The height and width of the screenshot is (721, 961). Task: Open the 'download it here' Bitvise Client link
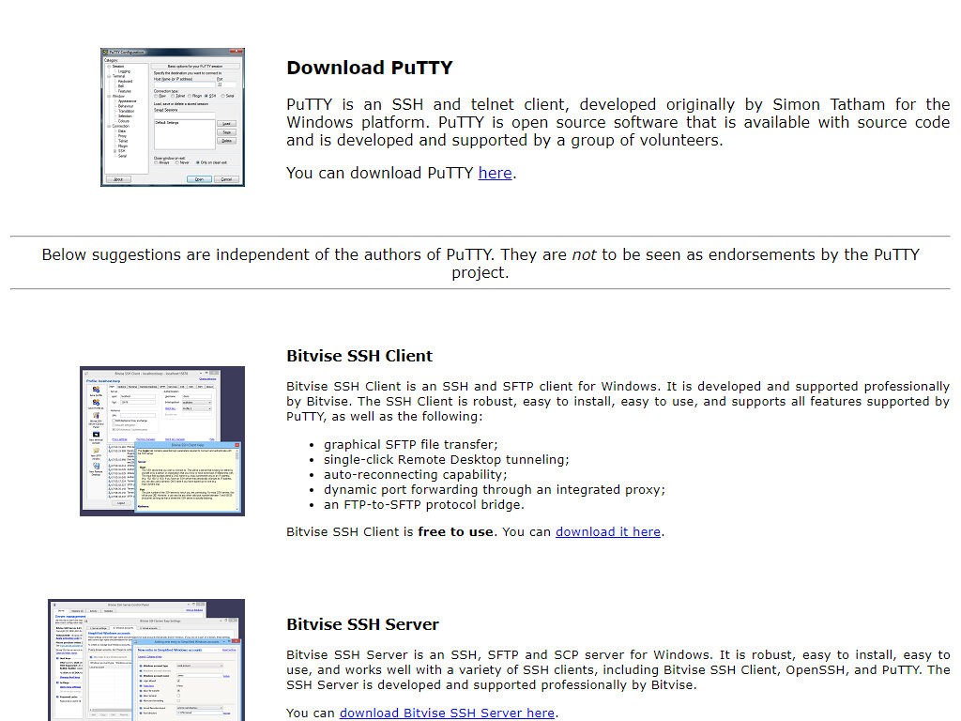[x=608, y=532]
